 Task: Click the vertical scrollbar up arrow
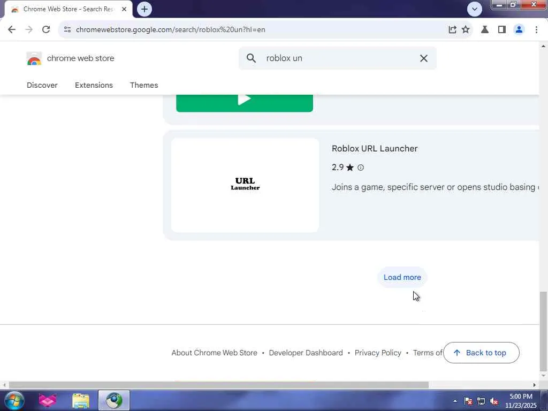[x=543, y=46]
